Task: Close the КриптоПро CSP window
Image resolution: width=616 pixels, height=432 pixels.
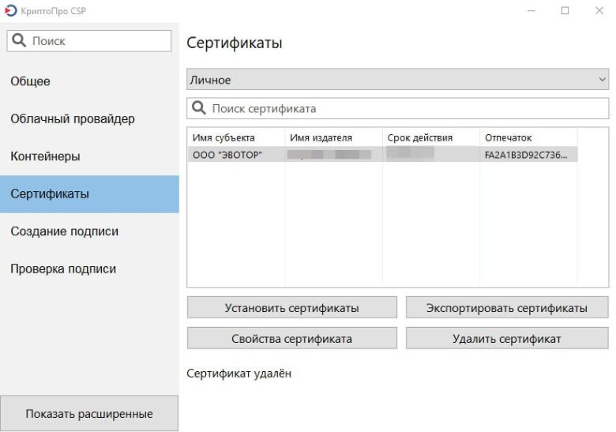Action: (x=599, y=10)
